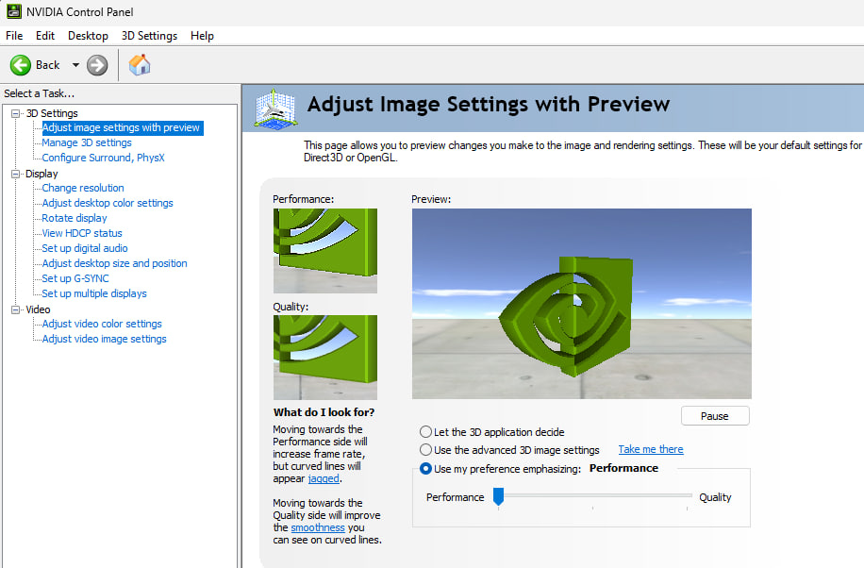Follow the Take me there link
864x568 pixels.
coord(651,449)
